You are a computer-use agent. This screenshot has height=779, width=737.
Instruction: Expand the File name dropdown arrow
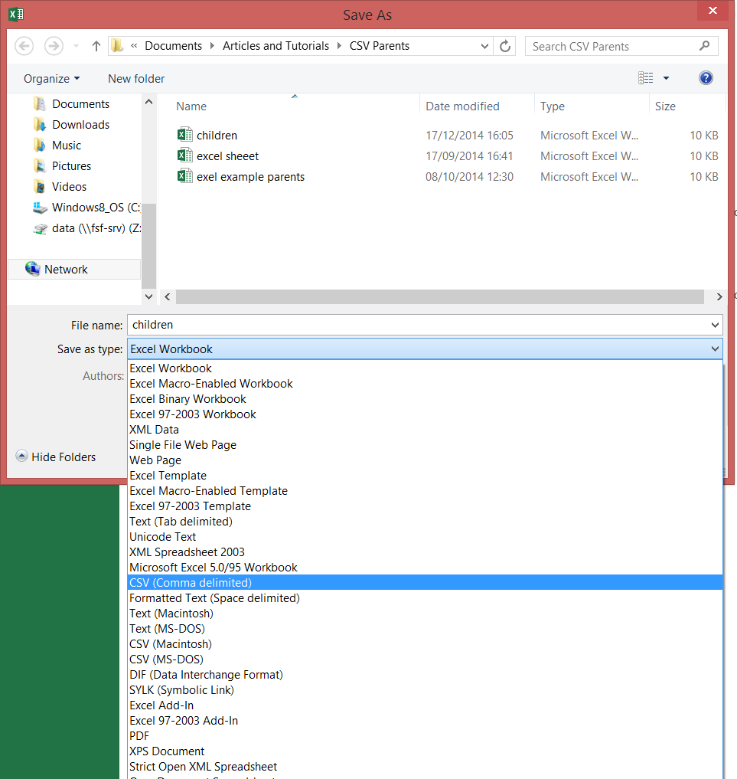click(x=715, y=325)
